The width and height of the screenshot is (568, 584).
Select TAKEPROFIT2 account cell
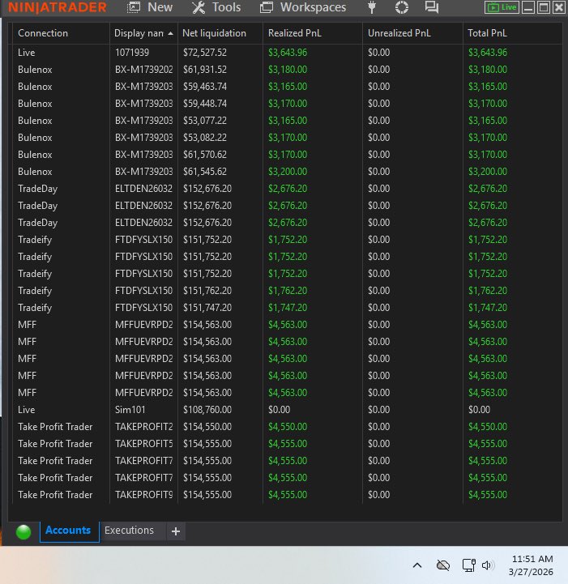pyautogui.click(x=143, y=427)
